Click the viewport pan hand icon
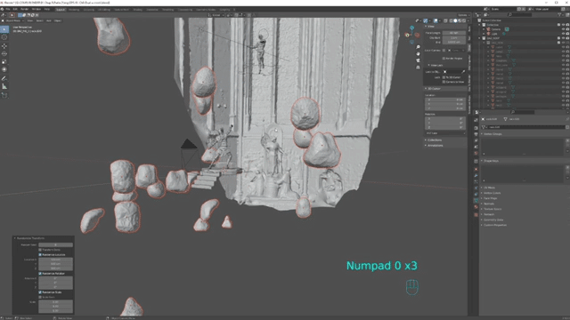Viewport: 570px width, 320px height. click(x=418, y=53)
